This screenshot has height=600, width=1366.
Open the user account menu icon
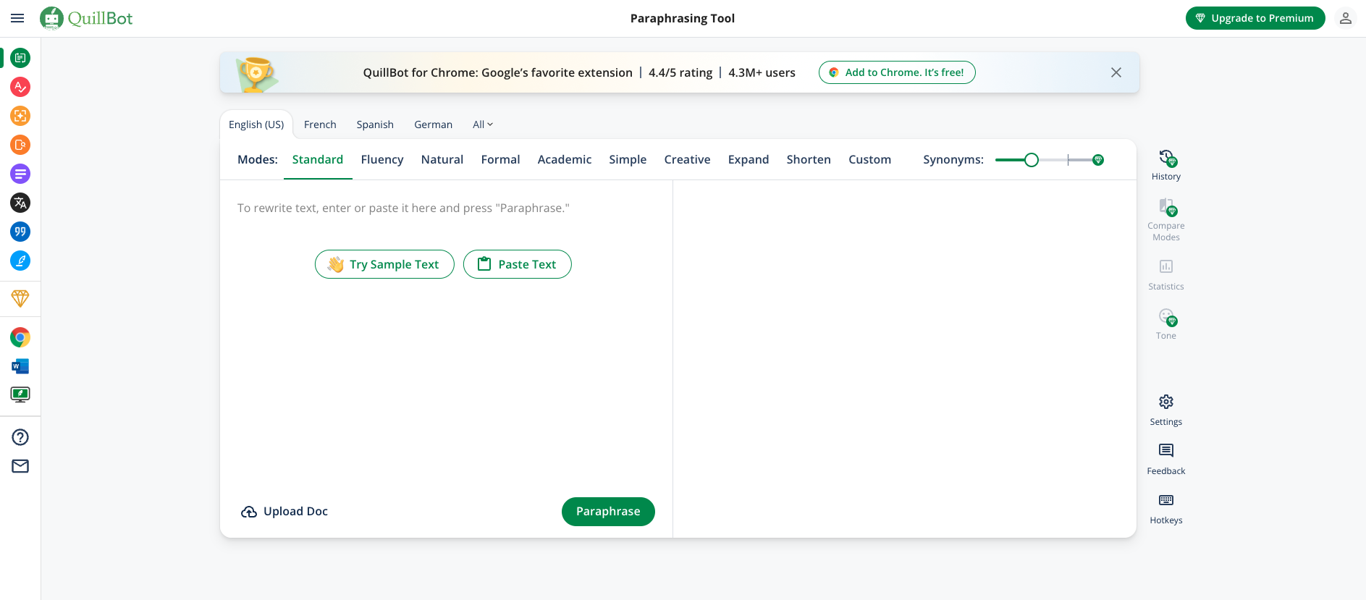(1345, 18)
